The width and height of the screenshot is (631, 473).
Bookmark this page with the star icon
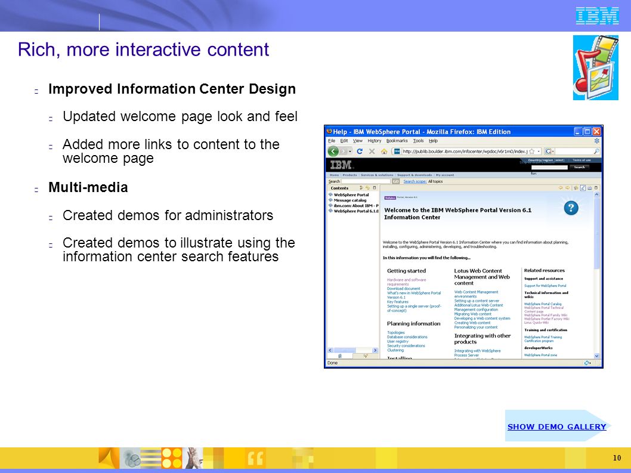coord(531,152)
